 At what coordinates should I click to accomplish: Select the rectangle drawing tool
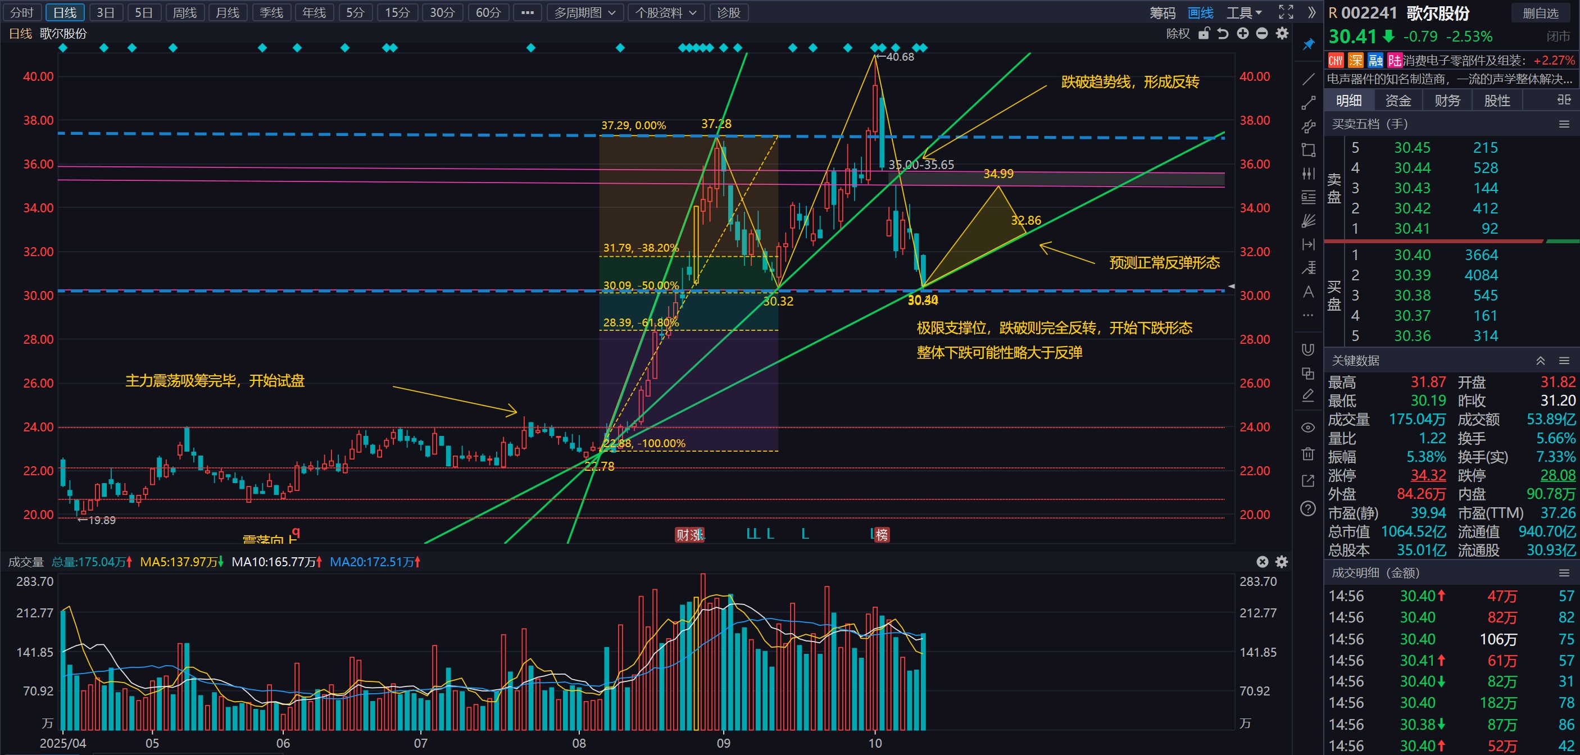1307,149
